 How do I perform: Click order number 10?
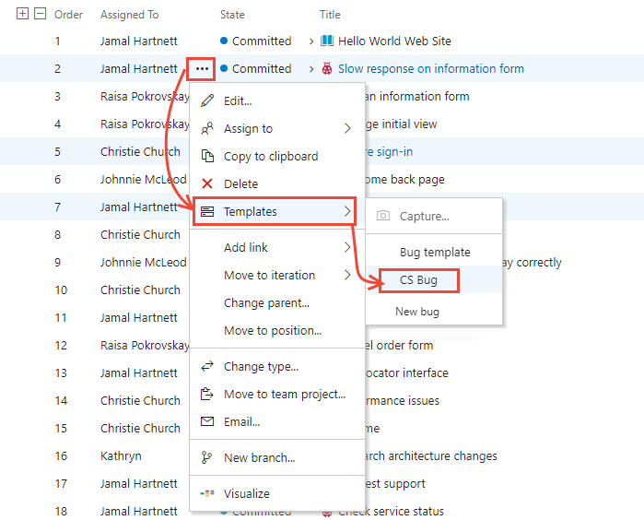pos(61,290)
